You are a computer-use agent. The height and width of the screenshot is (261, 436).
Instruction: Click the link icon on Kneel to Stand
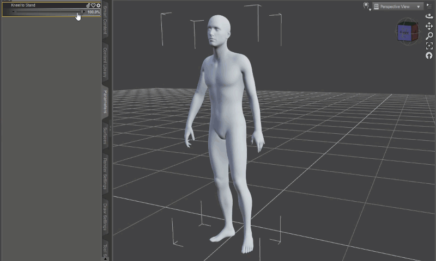pyautogui.click(x=88, y=5)
